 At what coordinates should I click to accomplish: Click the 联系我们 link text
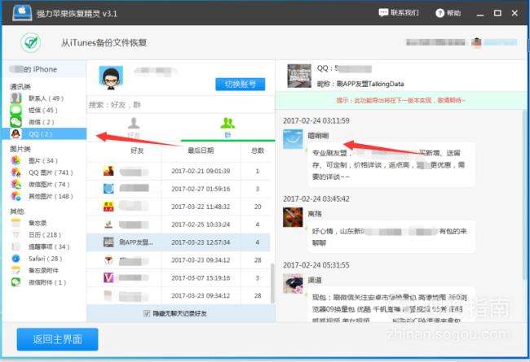click(404, 13)
